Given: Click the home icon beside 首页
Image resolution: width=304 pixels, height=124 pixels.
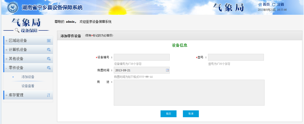Looking at the screenshot, I should point(260,5).
